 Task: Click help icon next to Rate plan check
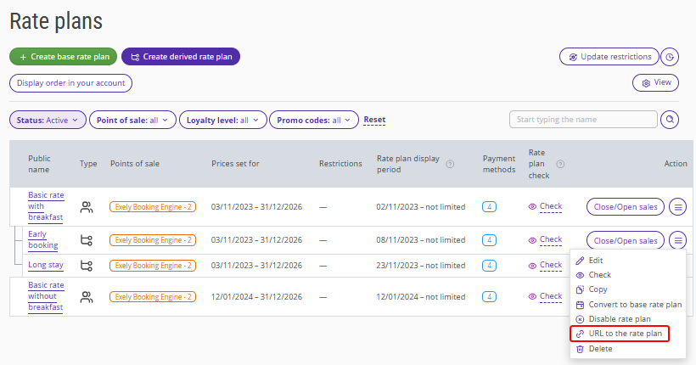(x=560, y=164)
